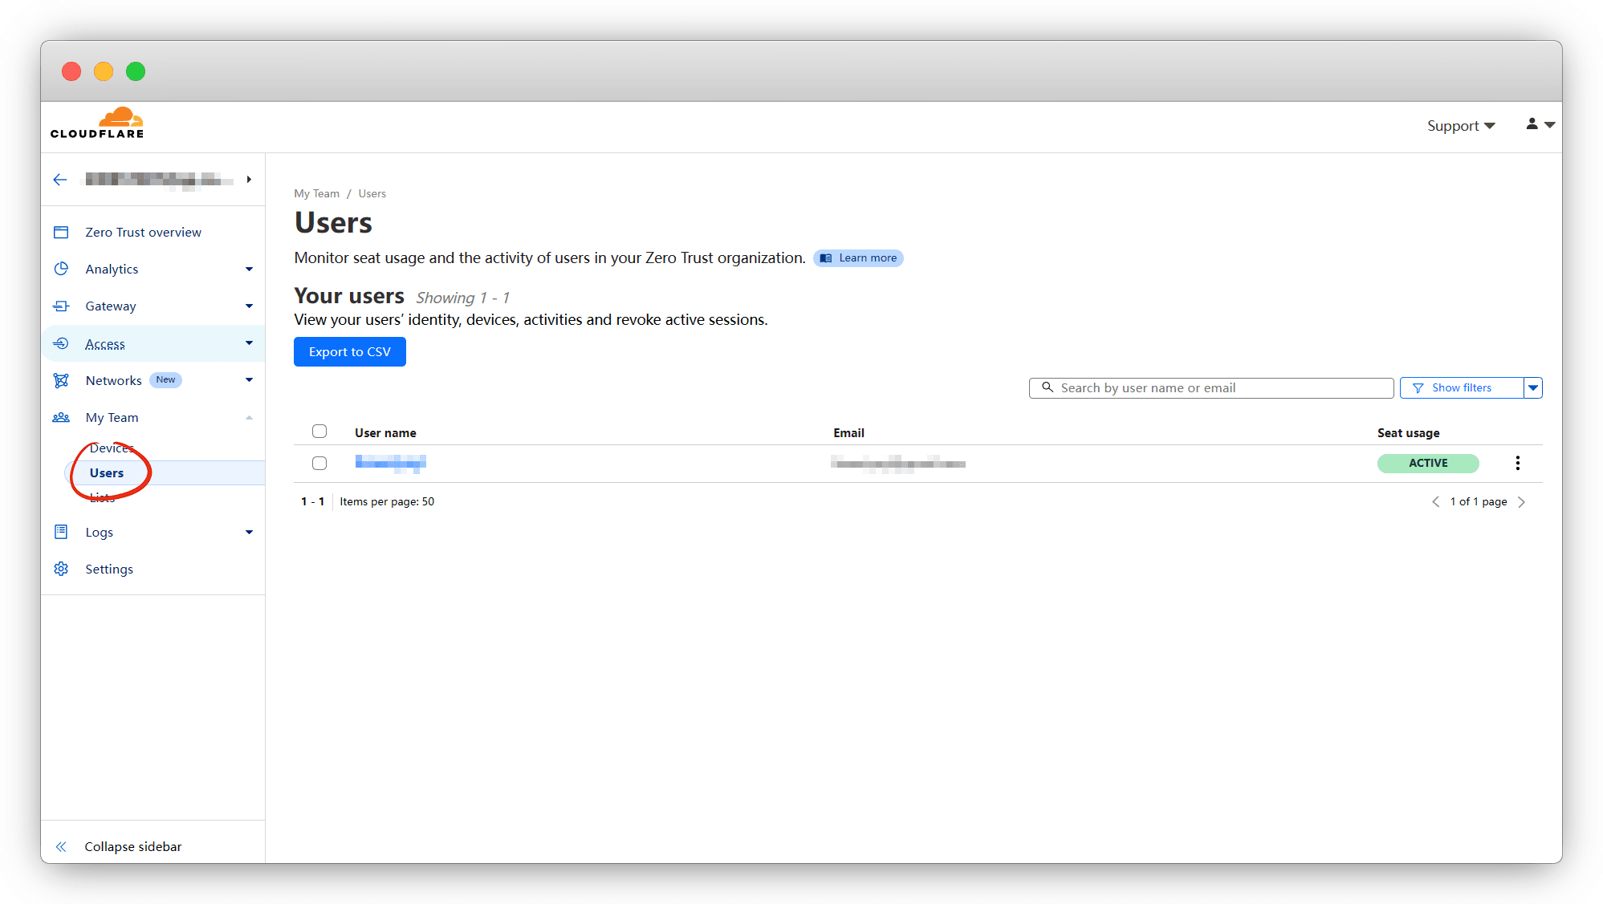This screenshot has width=1603, height=904.
Task: Click the Learn more link
Action: [x=858, y=257]
